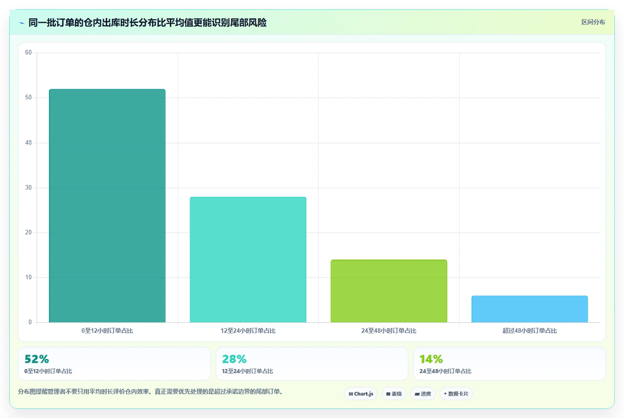Click the green 24至48小时 bar
This screenshot has width=624, height=418.
(x=389, y=291)
